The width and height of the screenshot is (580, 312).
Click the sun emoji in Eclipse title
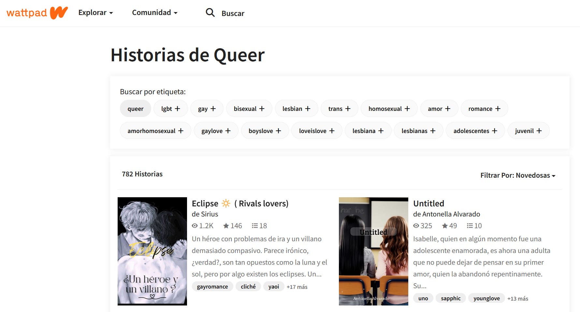click(x=226, y=203)
